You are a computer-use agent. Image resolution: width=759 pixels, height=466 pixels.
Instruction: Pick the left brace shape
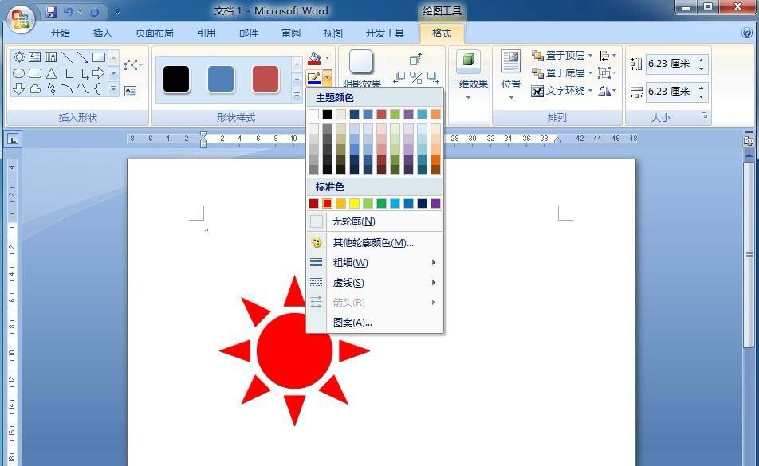click(97, 88)
